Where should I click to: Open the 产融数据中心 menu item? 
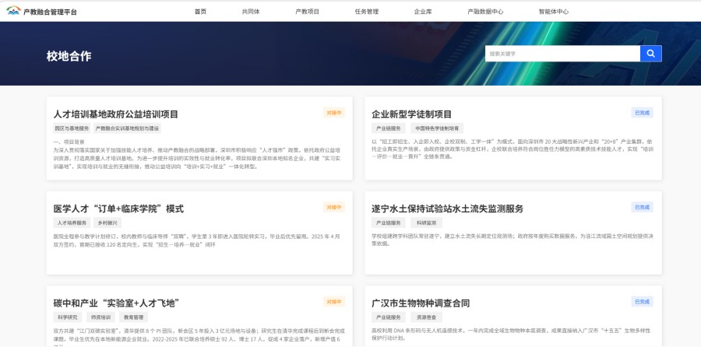[485, 12]
